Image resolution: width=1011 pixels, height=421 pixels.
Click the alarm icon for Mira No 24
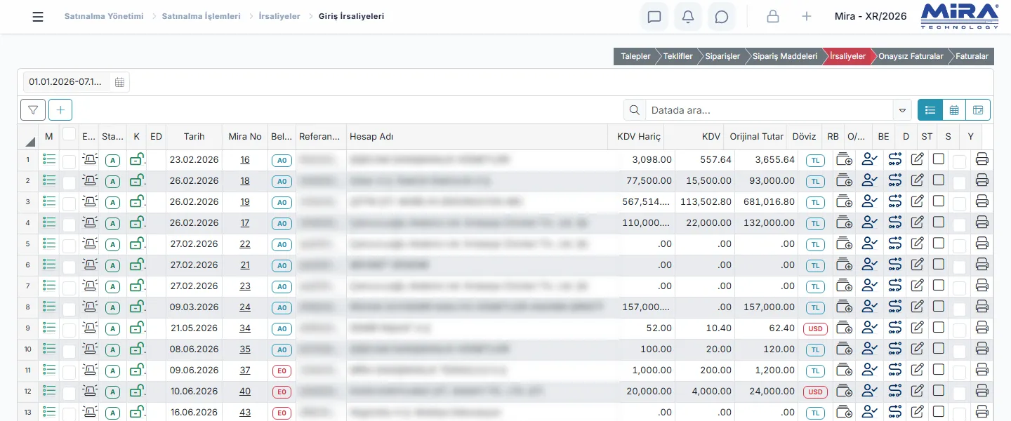(89, 307)
